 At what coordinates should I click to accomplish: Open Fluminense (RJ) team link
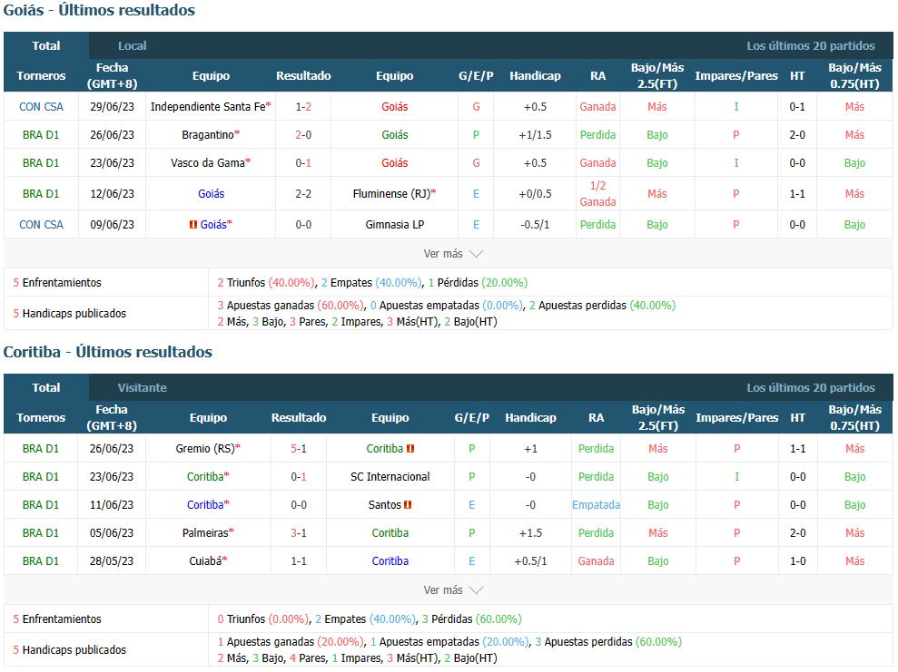391,194
